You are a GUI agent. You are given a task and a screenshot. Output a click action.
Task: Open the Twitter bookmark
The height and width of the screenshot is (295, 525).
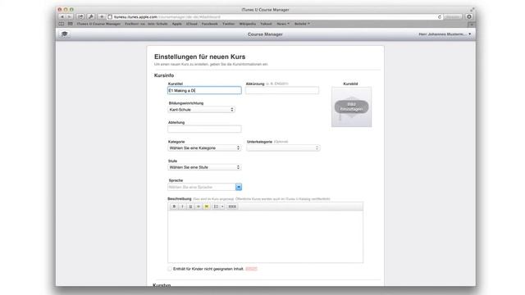pyautogui.click(x=229, y=24)
